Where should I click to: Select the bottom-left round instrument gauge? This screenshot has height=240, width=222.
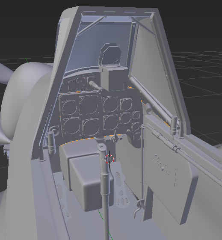[x=71, y=126]
